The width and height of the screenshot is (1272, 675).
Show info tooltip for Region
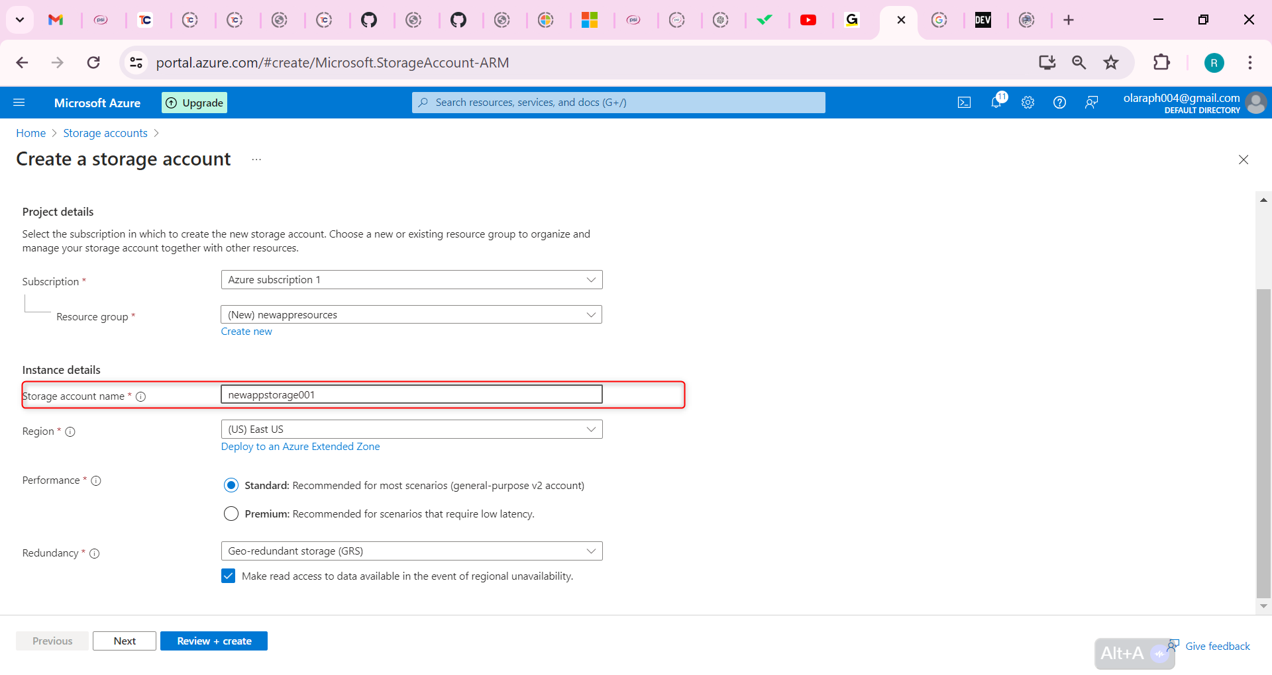pos(70,431)
